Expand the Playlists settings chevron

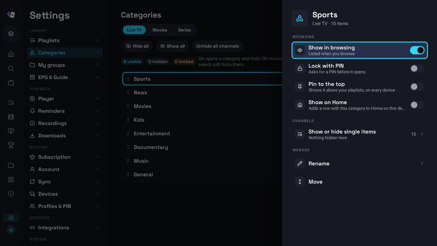98,40
